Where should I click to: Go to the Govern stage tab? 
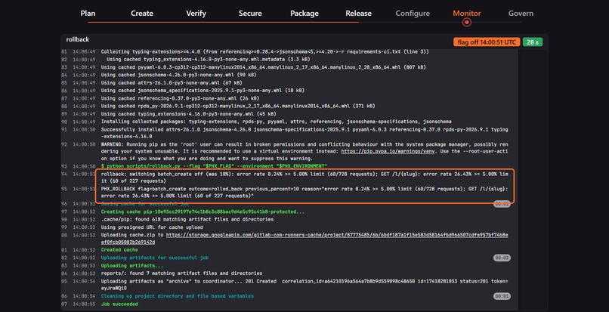(x=521, y=13)
